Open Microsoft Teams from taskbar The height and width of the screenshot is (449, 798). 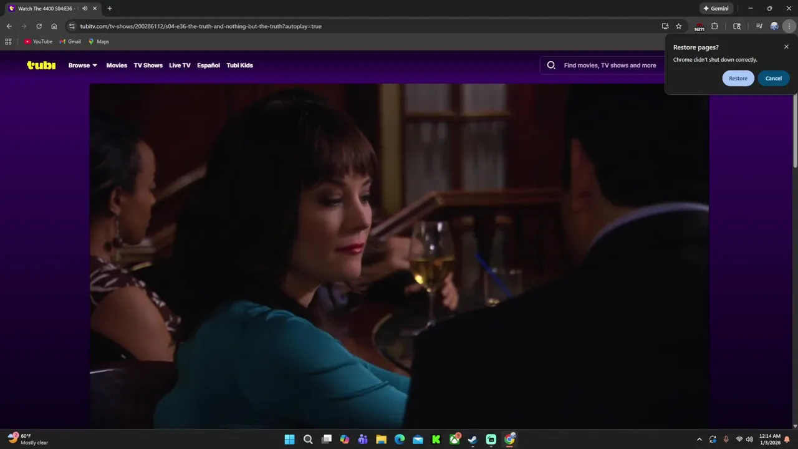tap(363, 440)
